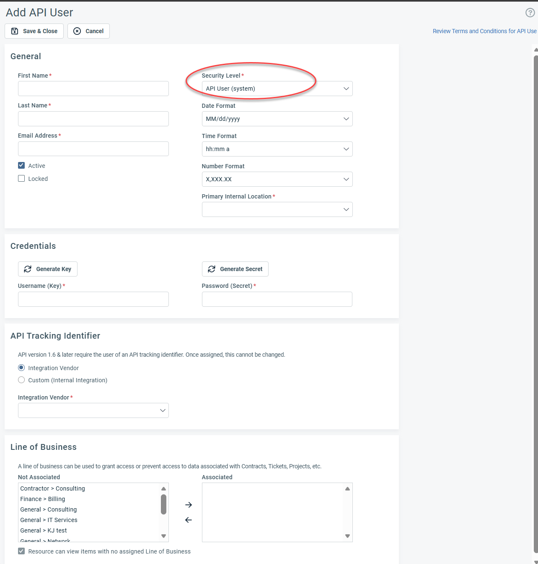Viewport: 538px width, 564px height.
Task: Select General > IT Services list item
Action: point(49,520)
